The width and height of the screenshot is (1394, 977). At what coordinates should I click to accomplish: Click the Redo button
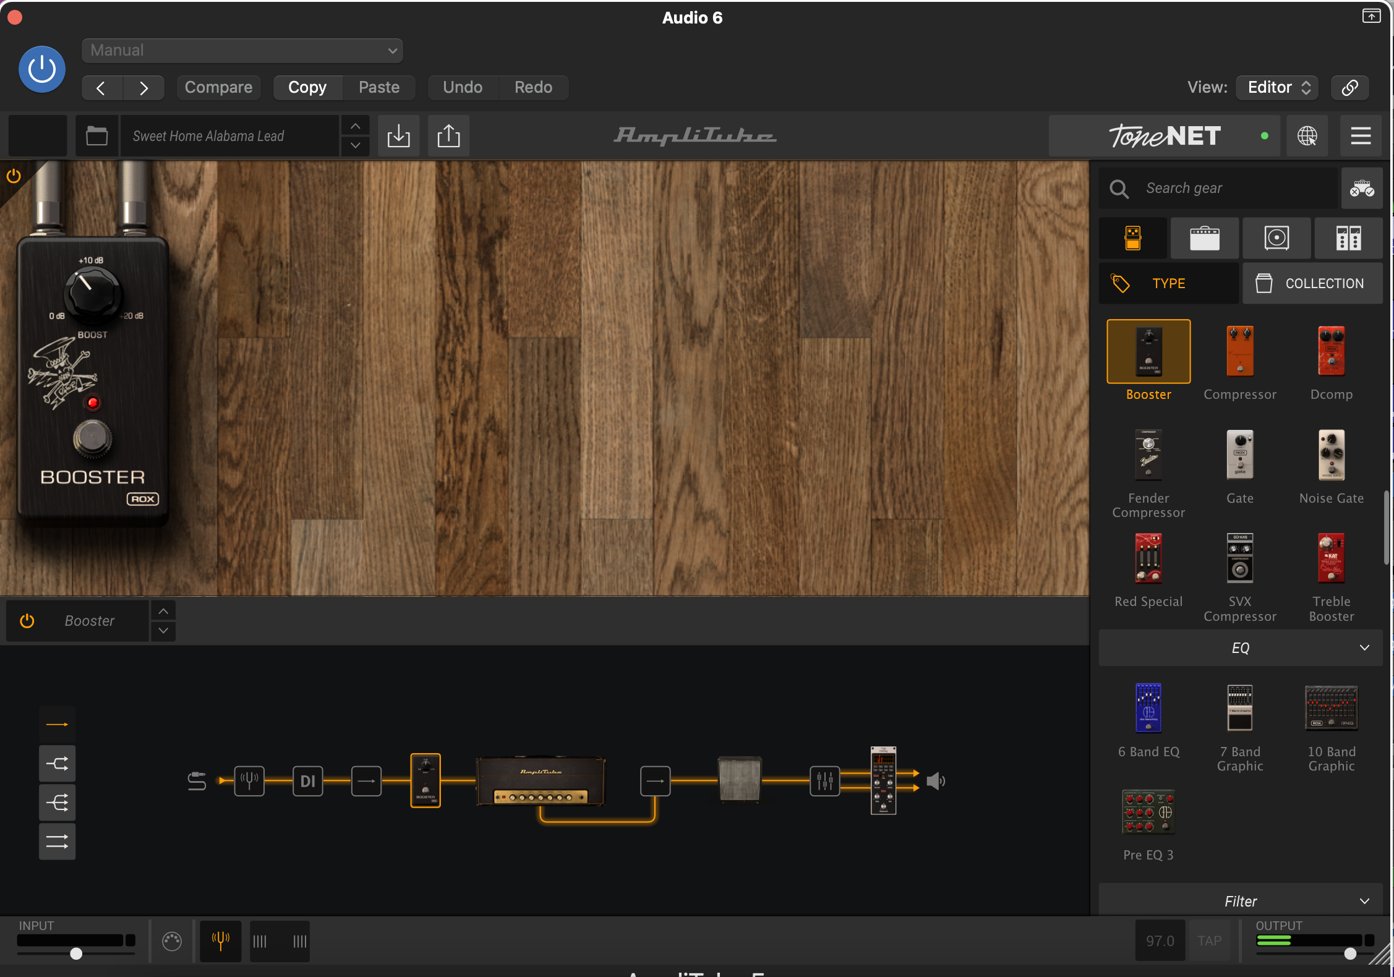(533, 88)
